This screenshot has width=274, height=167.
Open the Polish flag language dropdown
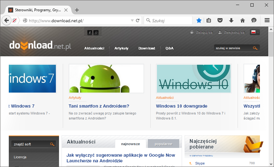255,32
